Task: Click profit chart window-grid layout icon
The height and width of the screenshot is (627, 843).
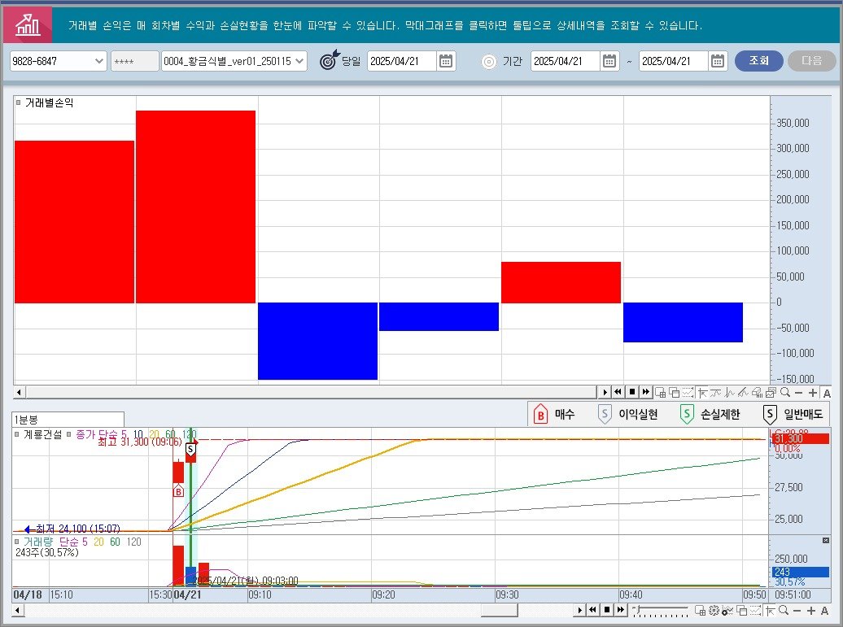Action: tap(660, 392)
